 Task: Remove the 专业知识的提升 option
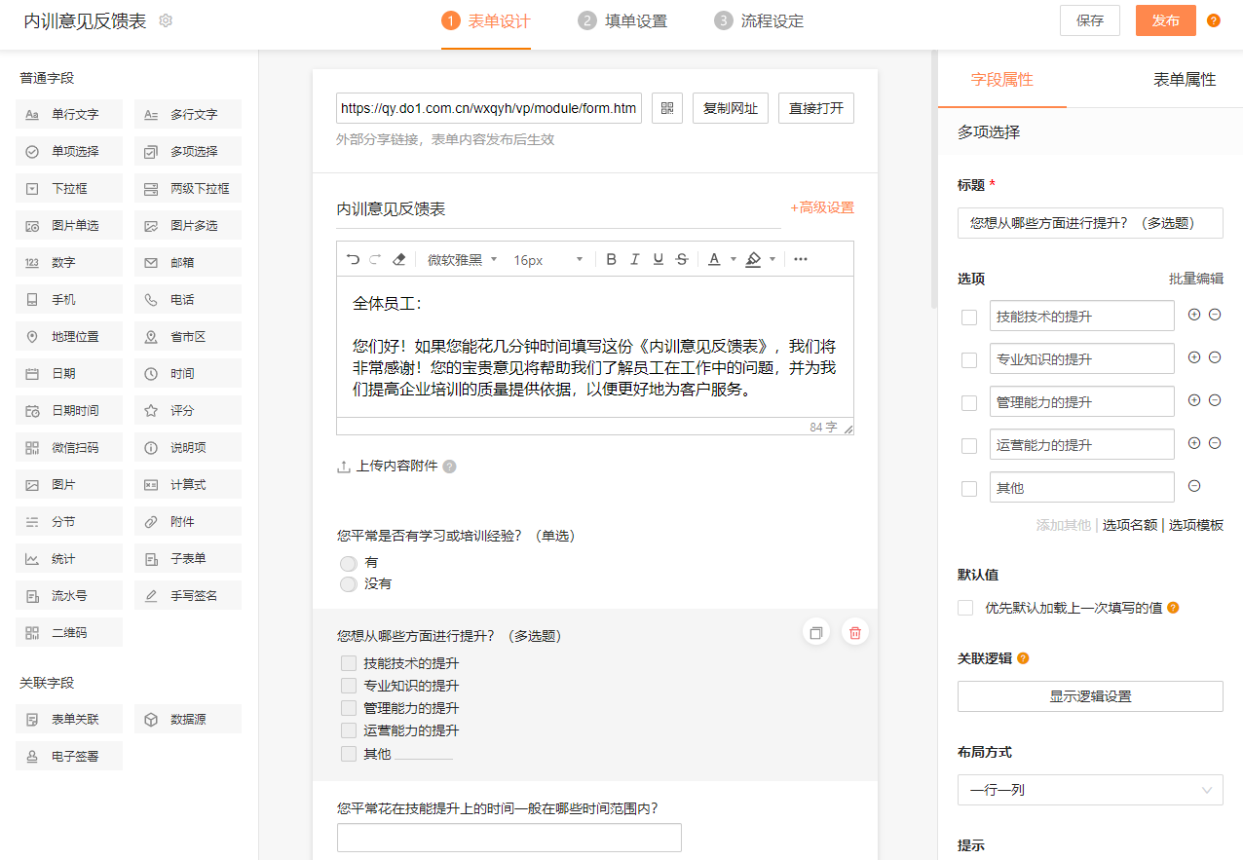pos(1215,357)
